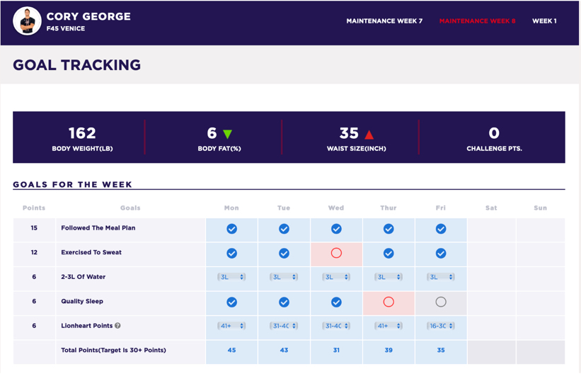581x374 pixels.
Task: Click the 162 body weight value
Action: point(82,133)
